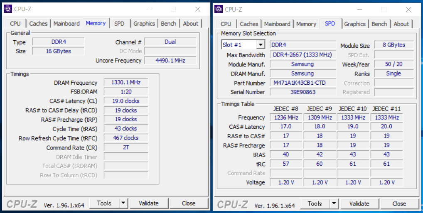Click JEDEC #8 frequency 1236 MHz
423x213 pixels.
point(286,118)
